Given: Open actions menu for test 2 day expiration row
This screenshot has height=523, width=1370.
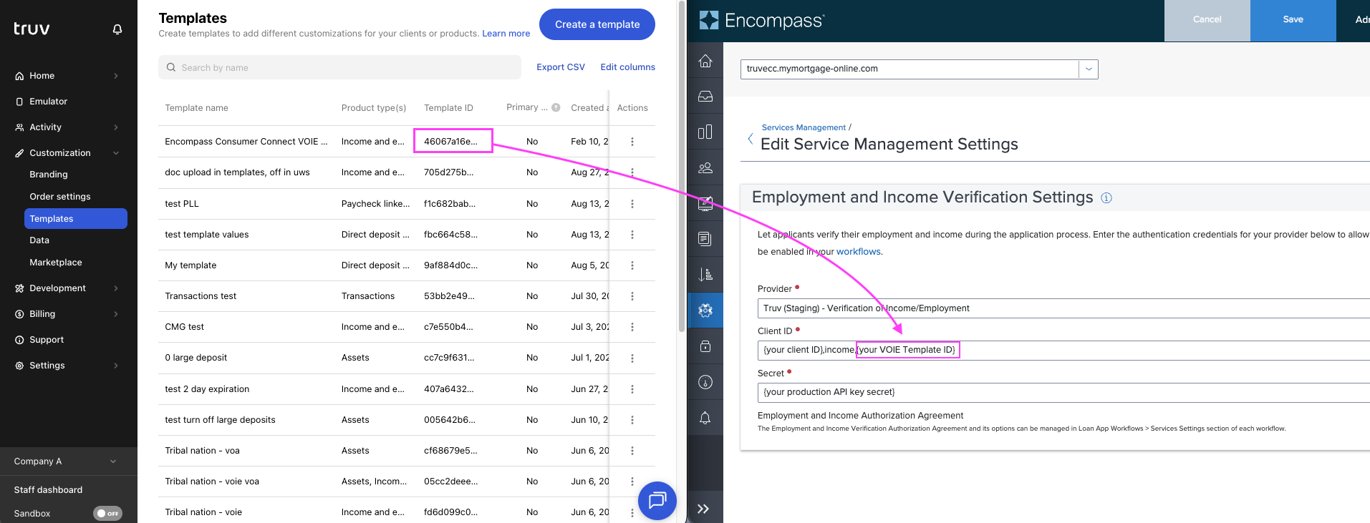Looking at the screenshot, I should [632, 389].
